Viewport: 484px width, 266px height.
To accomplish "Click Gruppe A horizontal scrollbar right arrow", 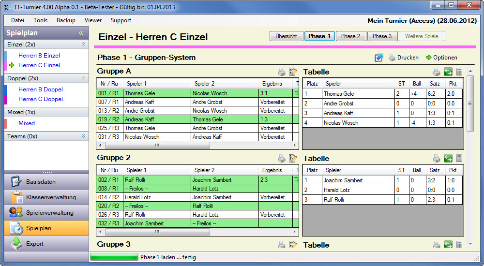I will [x=295, y=145].
